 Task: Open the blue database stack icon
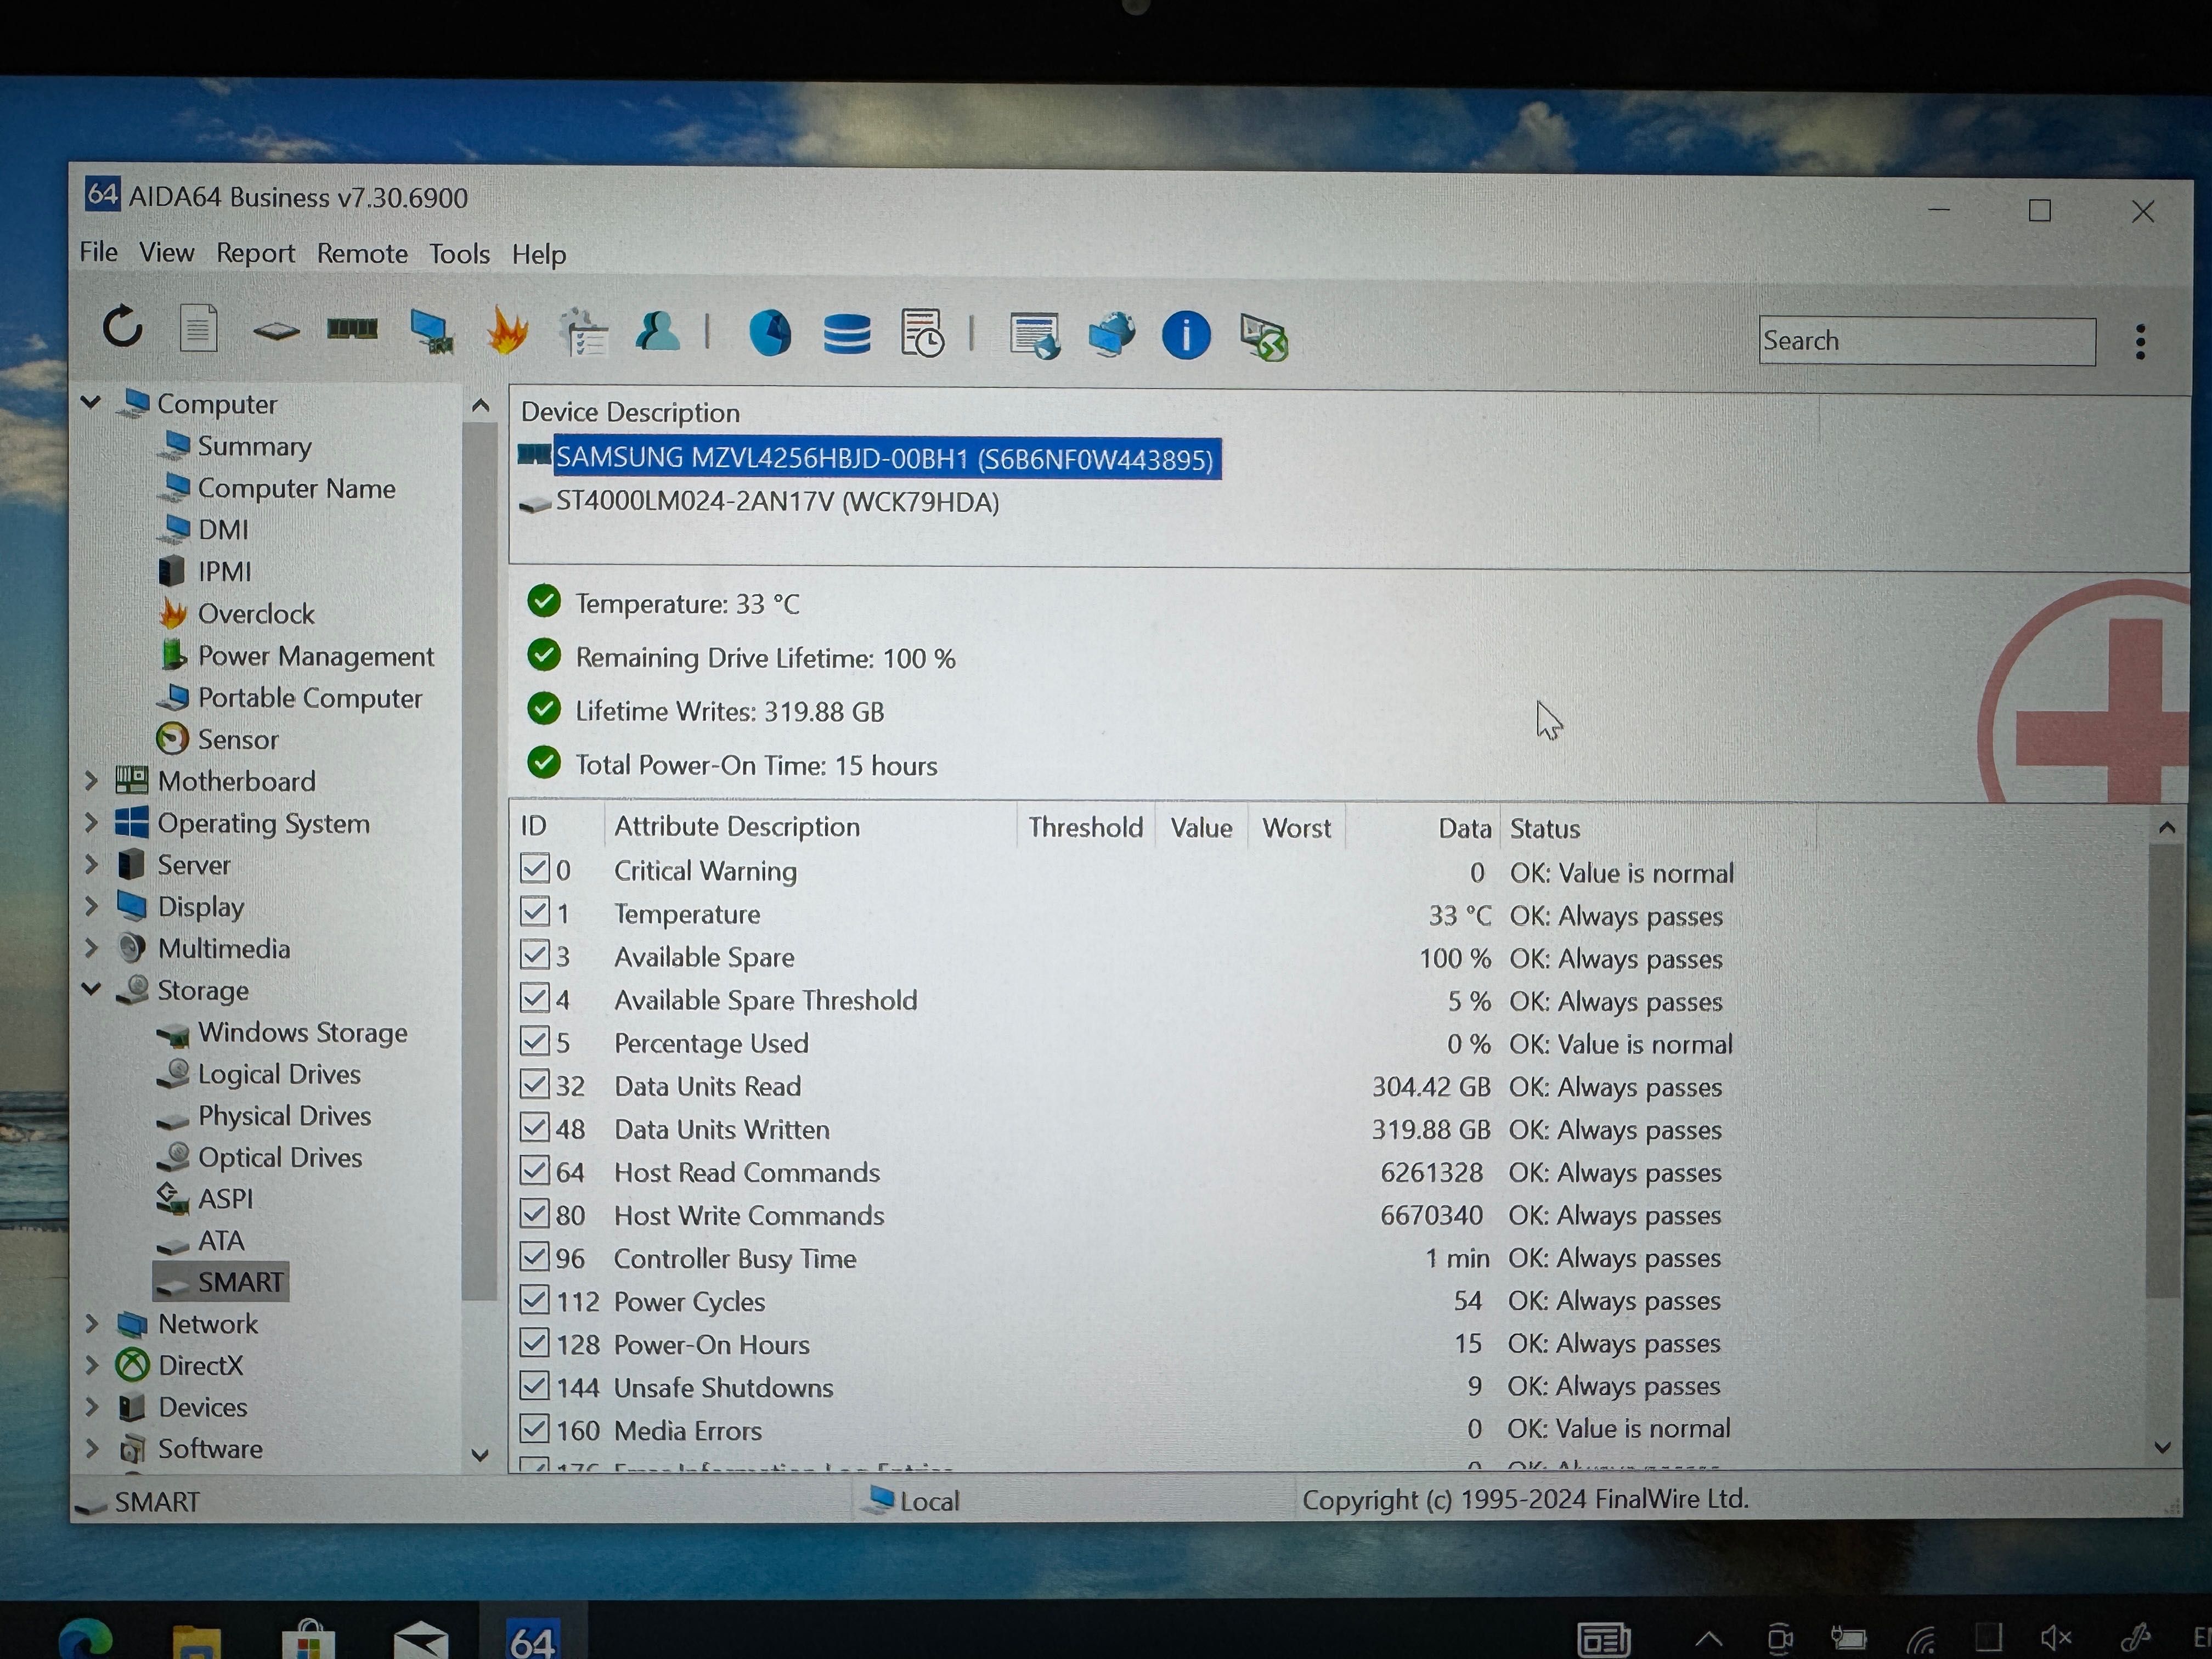[x=847, y=334]
